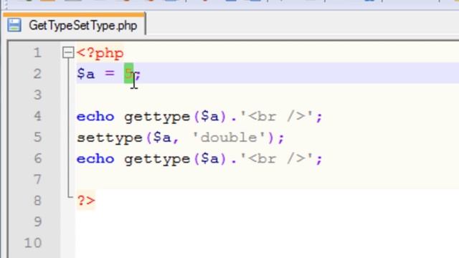Click 'echo' keyword on line 4
459x258 pixels.
coord(95,116)
